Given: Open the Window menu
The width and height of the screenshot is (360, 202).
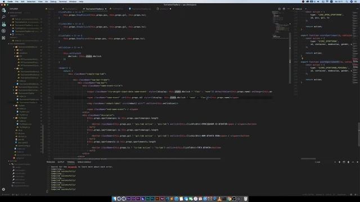Looking at the screenshot, I should tap(73, 1).
